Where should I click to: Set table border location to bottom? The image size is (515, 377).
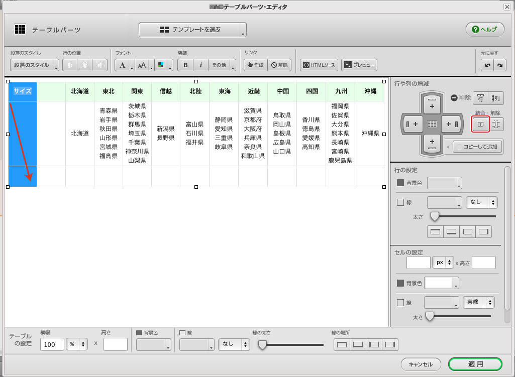tap(358, 344)
